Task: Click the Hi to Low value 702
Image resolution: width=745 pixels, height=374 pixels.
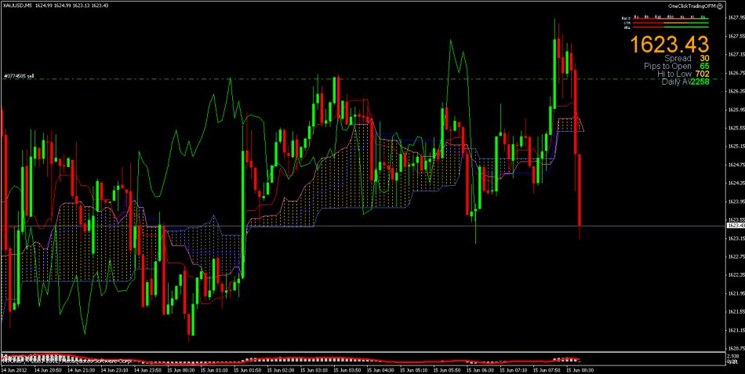Action: (x=703, y=74)
